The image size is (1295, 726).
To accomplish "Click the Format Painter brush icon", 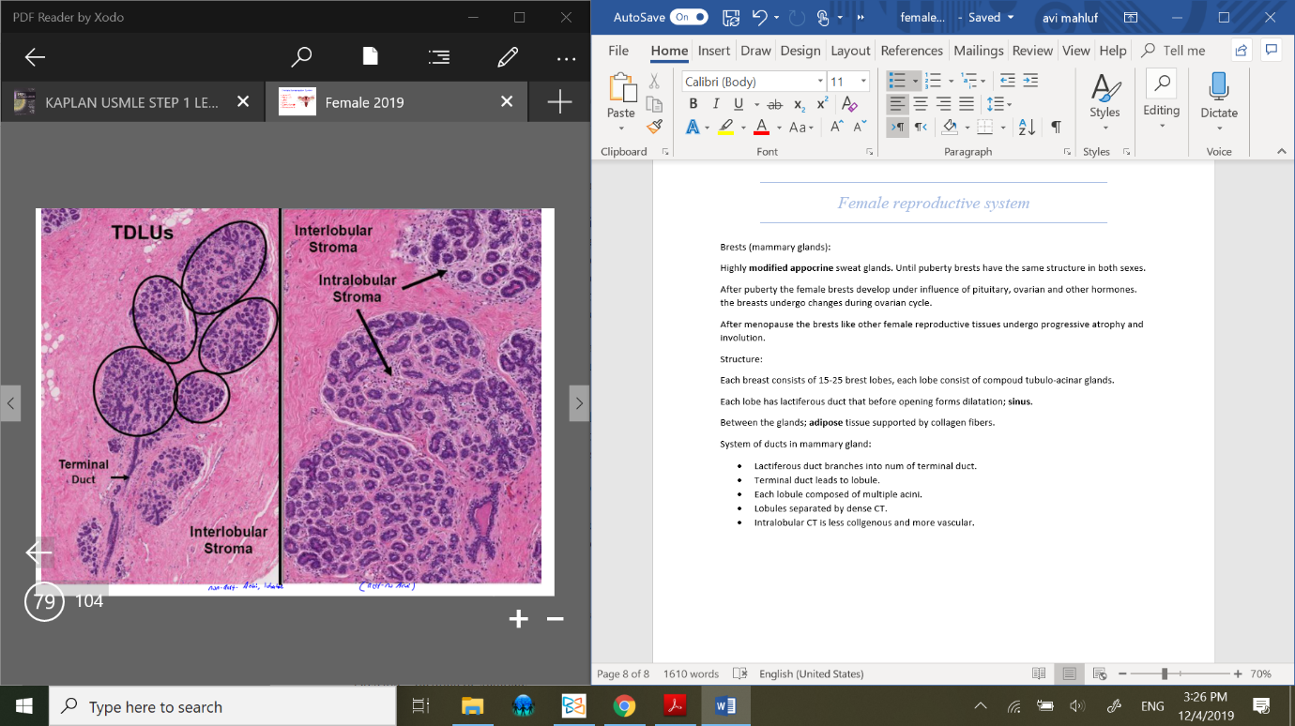I will click(654, 126).
